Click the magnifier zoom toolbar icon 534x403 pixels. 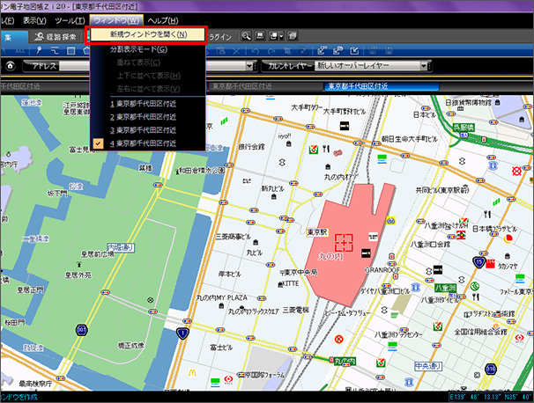[x=246, y=36]
